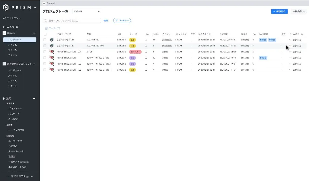Image resolution: width=309 pixels, height=181 pixels.
Task: Click the 設定 gear icon in sidebar
Action: pyautogui.click(x=4, y=99)
